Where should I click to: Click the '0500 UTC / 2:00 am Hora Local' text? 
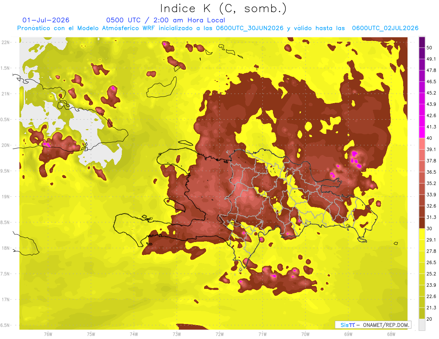pyautogui.click(x=166, y=20)
